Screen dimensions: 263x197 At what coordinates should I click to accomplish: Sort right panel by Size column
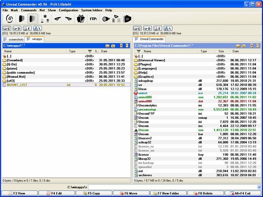[x=221, y=51]
